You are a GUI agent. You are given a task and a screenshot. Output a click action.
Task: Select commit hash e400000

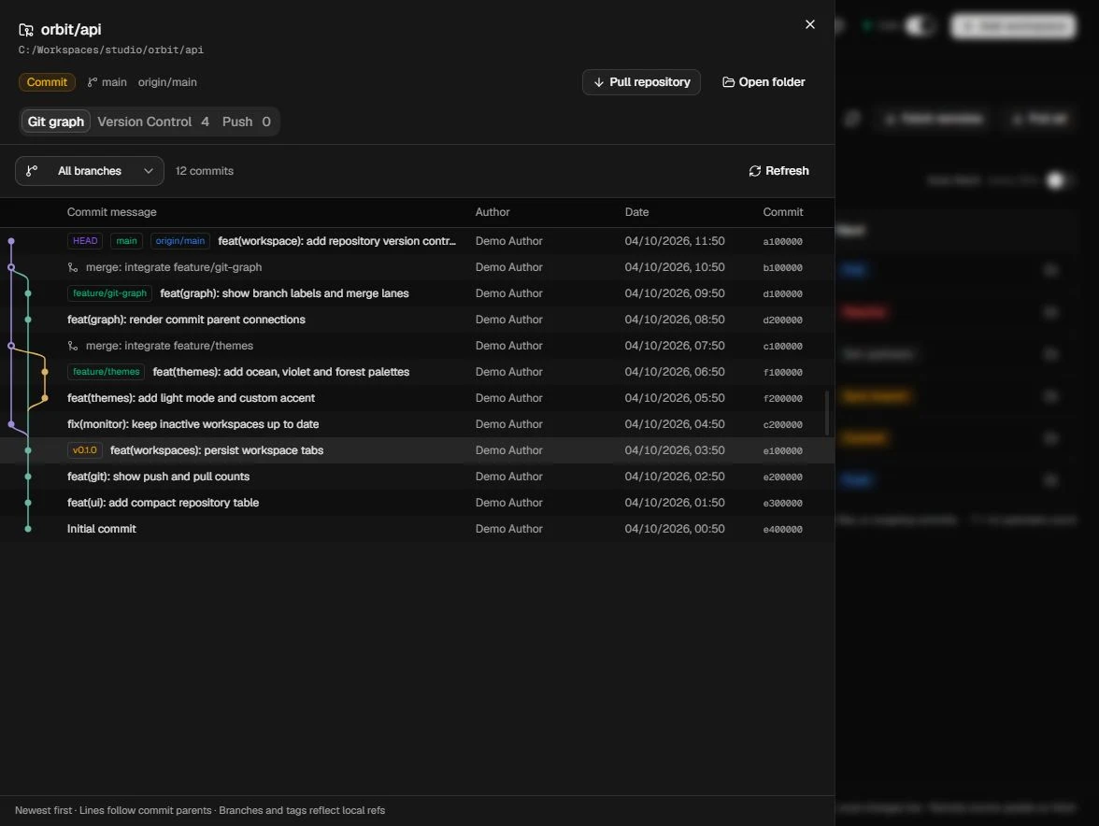click(783, 530)
